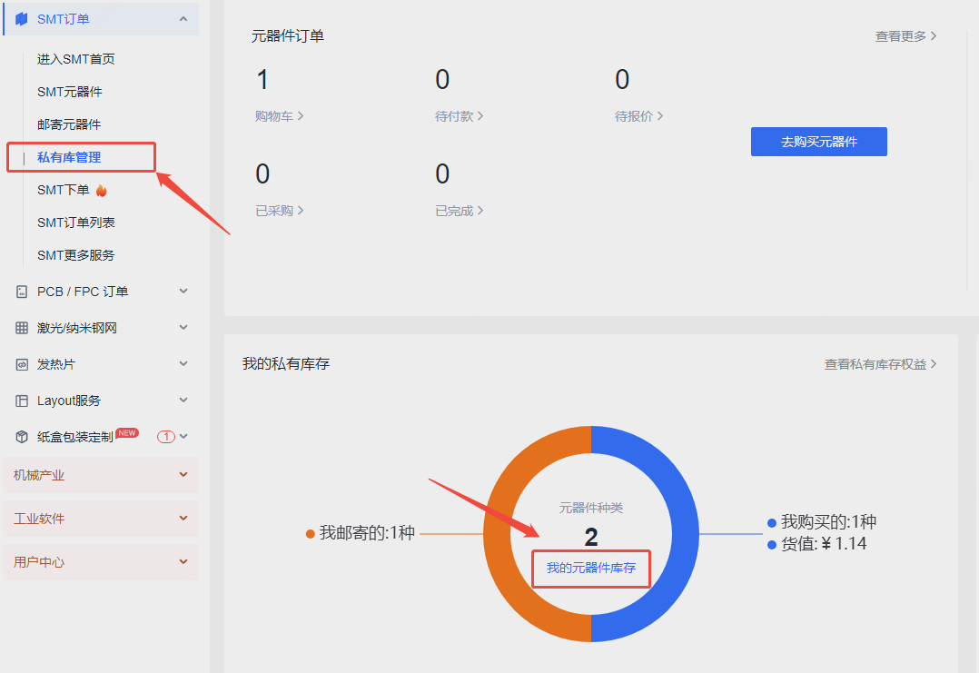Click the Layout服务 panel icon
Viewport: 979px width, 673px height.
[22, 401]
